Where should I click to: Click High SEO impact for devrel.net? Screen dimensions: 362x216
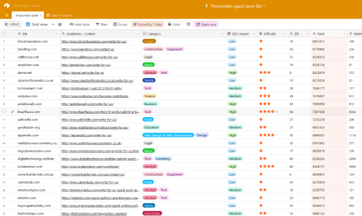[x=232, y=73]
